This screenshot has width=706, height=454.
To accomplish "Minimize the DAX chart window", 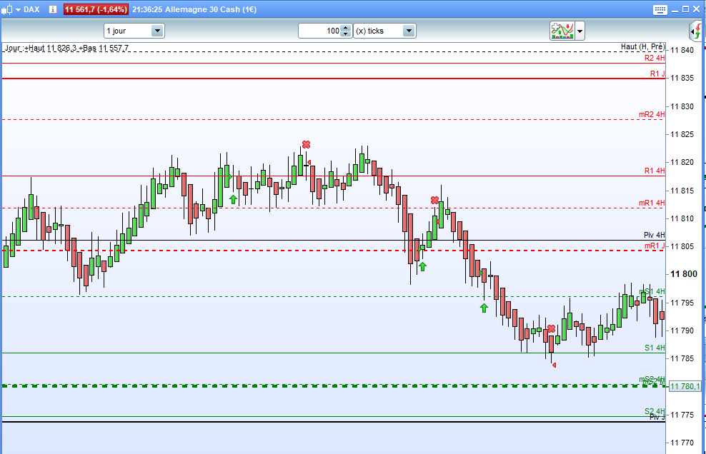I will [675, 10].
